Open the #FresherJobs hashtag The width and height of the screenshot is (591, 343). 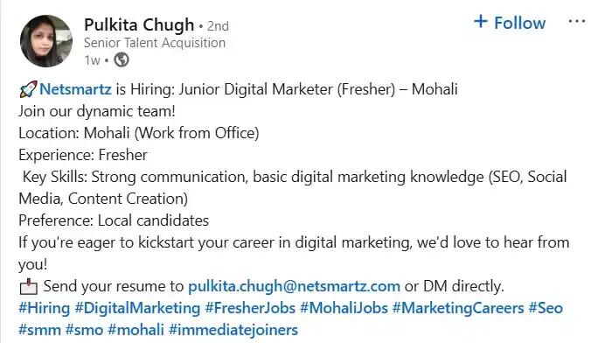250,308
